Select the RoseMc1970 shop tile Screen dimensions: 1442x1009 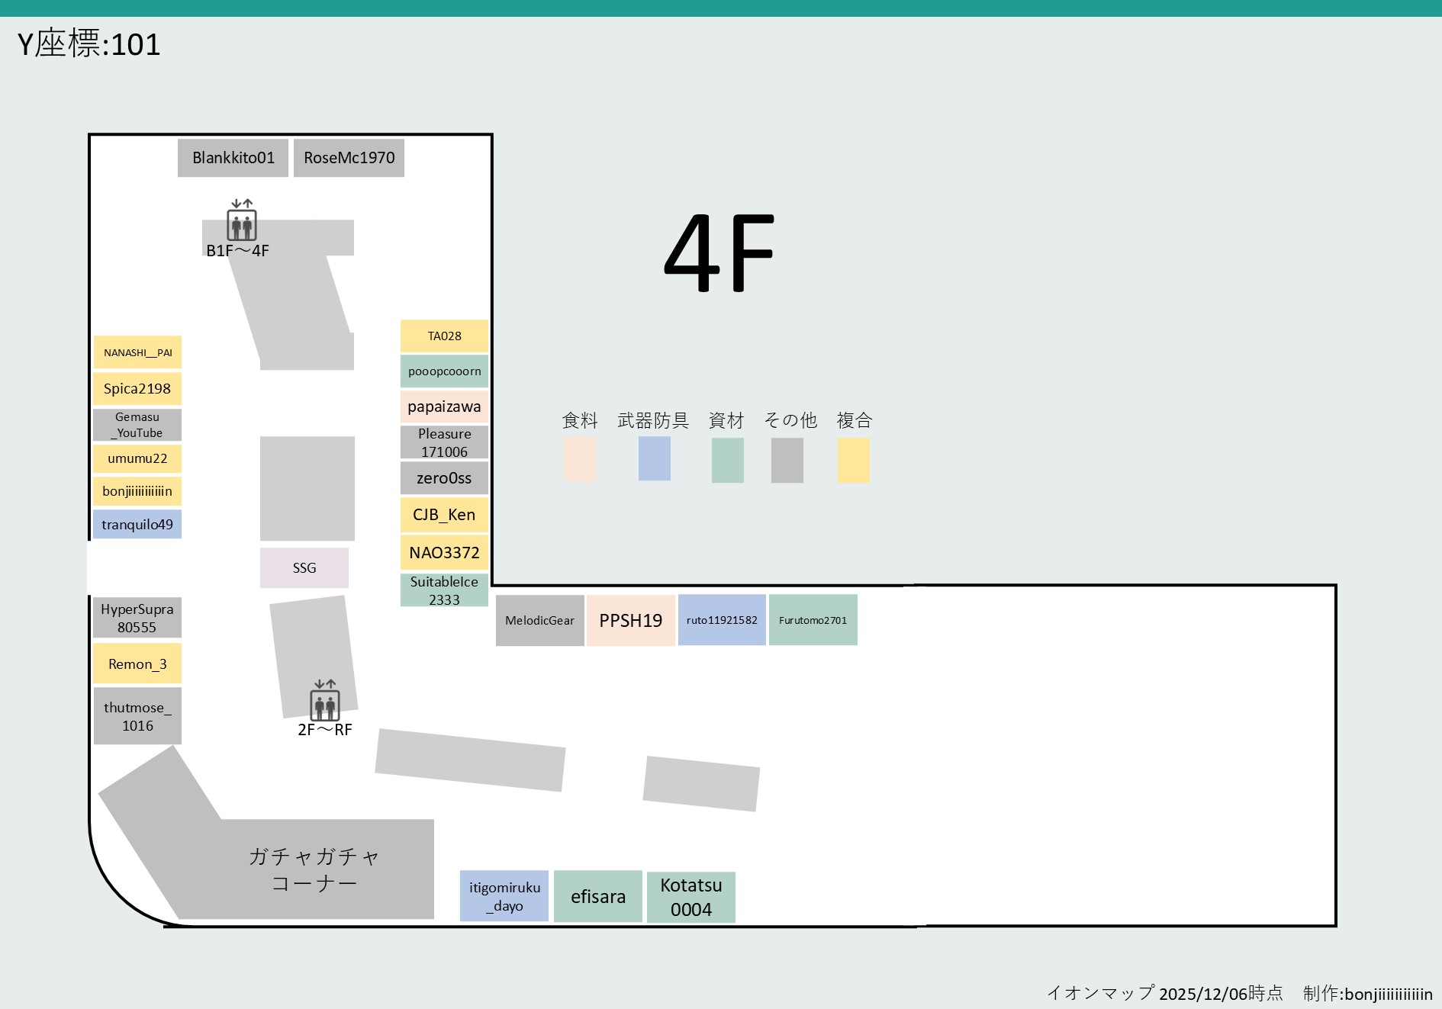coord(349,158)
